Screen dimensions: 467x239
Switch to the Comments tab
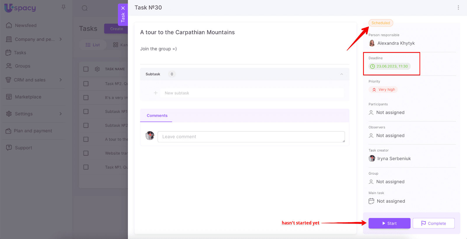157,116
